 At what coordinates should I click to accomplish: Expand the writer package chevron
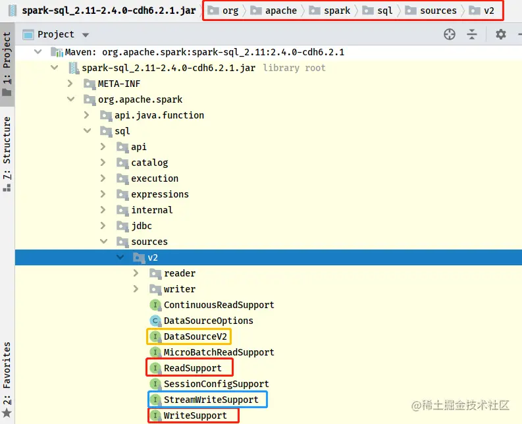point(136,289)
